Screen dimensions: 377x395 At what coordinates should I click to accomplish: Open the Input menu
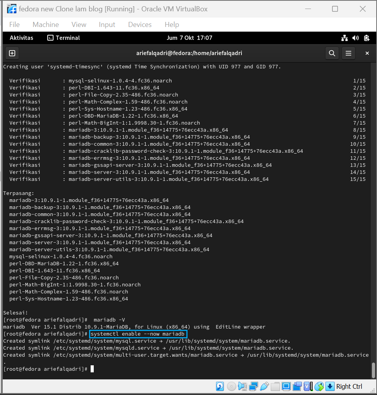[107, 25]
